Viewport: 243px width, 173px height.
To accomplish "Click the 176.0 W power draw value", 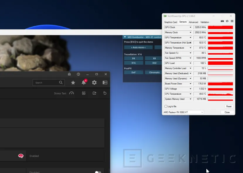I will (200, 84).
